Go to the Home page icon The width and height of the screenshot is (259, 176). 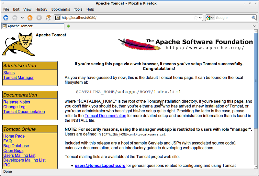(x=48, y=18)
